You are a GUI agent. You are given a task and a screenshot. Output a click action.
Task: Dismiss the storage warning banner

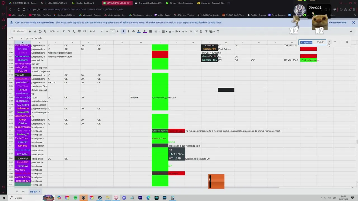point(354,23)
